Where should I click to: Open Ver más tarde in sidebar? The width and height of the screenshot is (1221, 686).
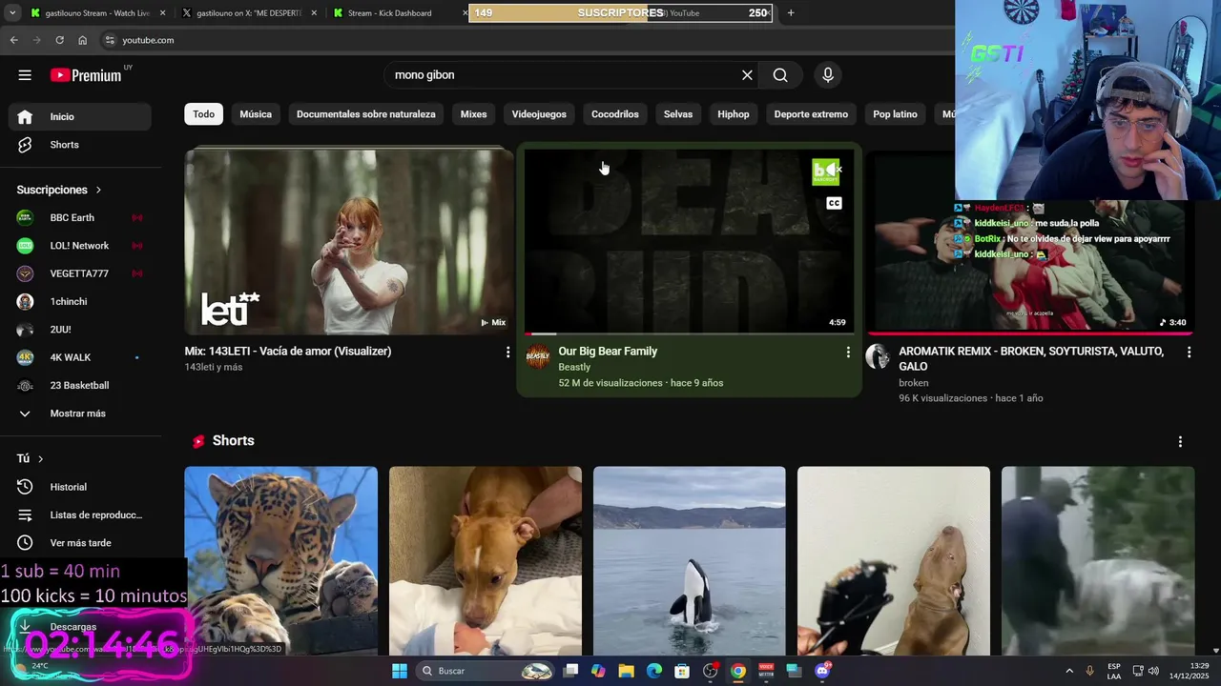[x=80, y=543]
